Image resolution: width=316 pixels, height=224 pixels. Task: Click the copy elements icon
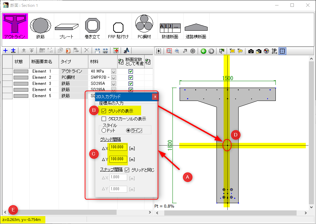click(x=60, y=50)
